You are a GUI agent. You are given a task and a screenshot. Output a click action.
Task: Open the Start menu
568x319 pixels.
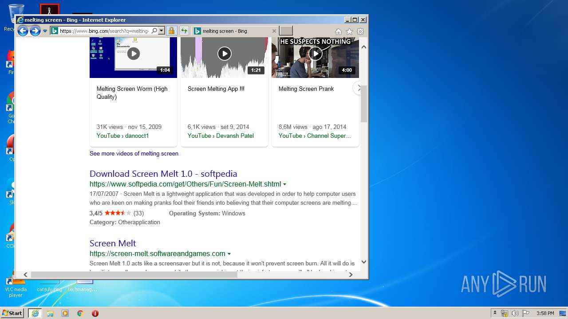pos(12,313)
